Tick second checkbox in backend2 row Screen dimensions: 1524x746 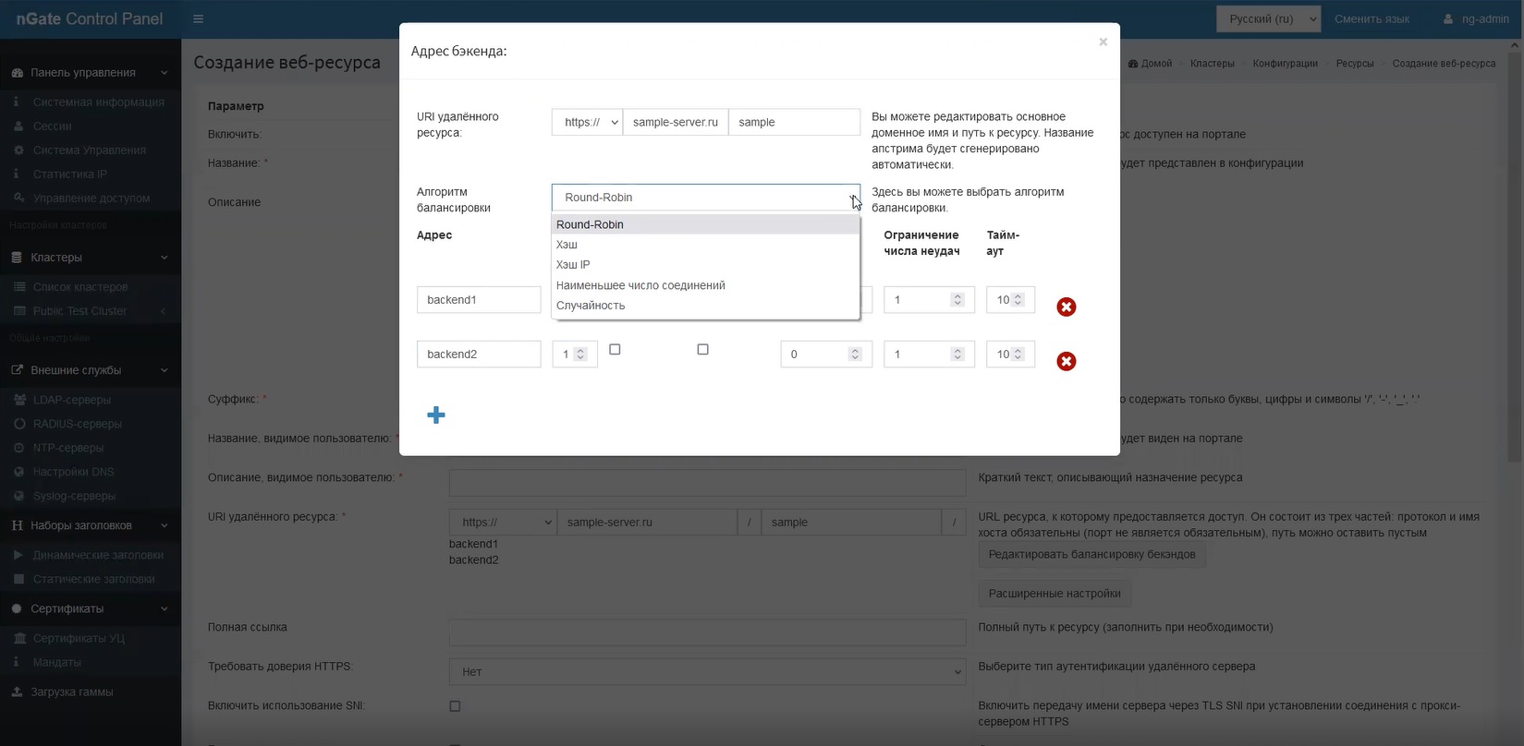(702, 350)
